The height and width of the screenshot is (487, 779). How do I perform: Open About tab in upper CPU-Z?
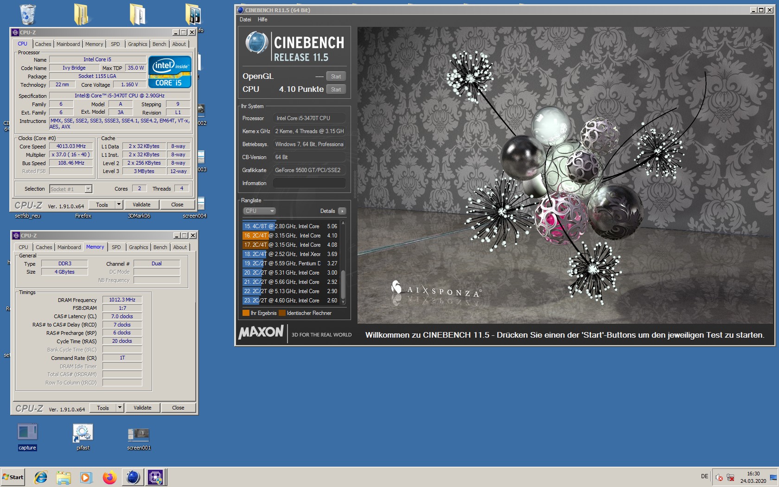point(179,44)
